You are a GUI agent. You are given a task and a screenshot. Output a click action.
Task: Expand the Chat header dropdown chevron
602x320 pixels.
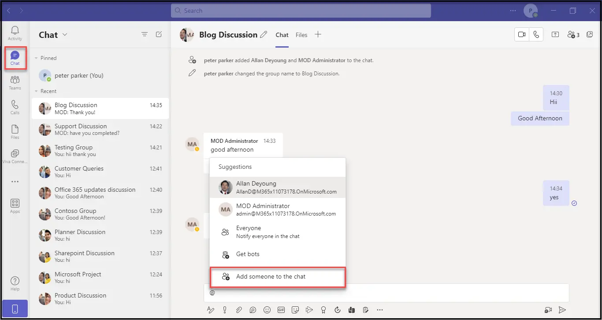[65, 35]
